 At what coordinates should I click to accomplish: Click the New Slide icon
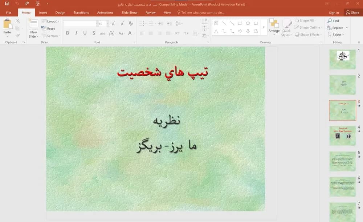pos(33,24)
